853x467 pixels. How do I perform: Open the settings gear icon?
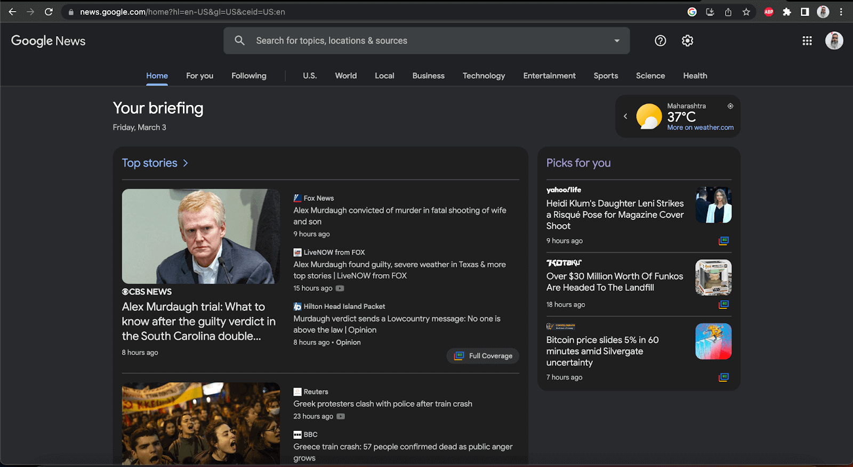click(687, 40)
